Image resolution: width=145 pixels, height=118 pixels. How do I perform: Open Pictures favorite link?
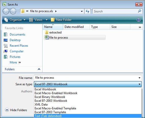point(15,57)
